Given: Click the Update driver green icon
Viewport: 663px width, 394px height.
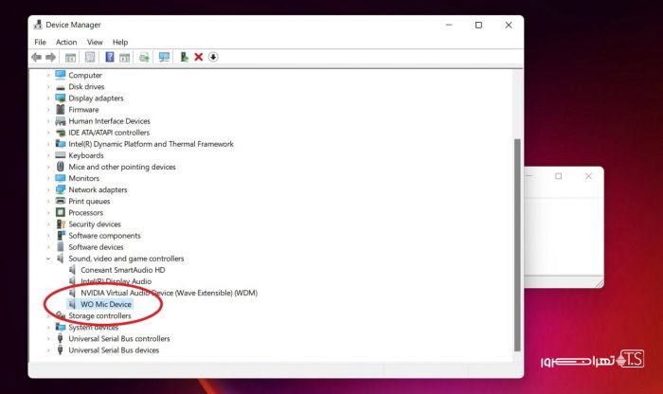Looking at the screenshot, I should pyautogui.click(x=184, y=57).
